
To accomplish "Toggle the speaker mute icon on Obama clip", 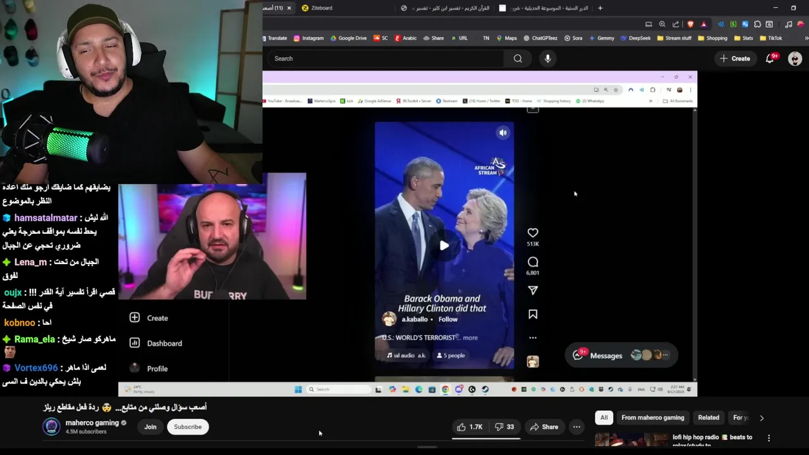I will 502,133.
